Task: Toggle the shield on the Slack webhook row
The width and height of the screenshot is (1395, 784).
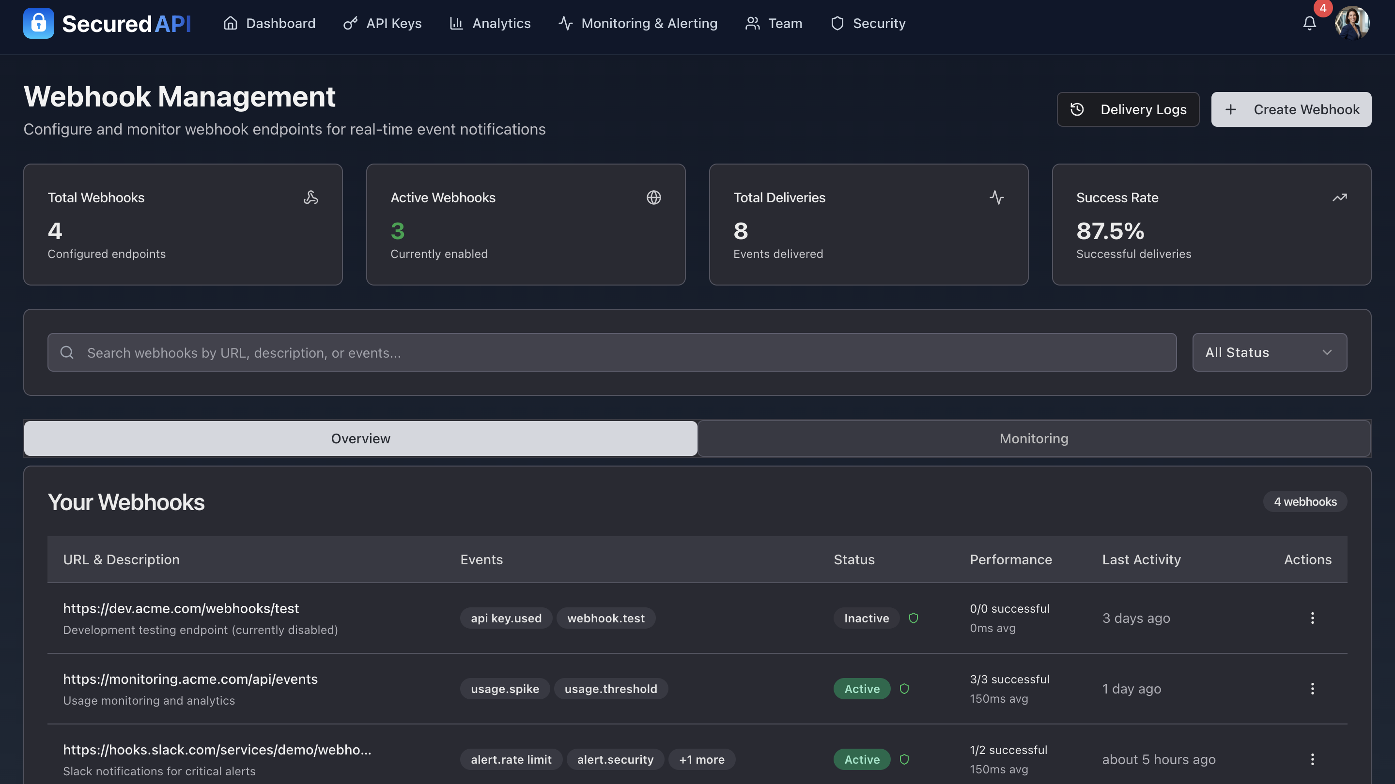Action: pos(904,759)
